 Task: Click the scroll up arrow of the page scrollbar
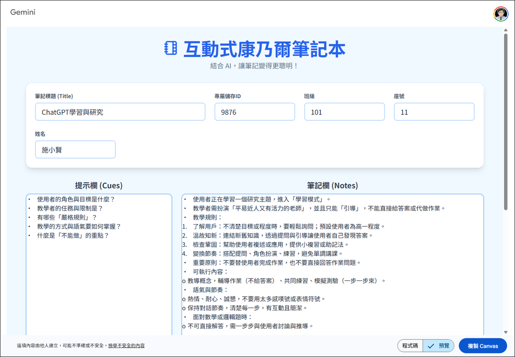tap(505, 30)
